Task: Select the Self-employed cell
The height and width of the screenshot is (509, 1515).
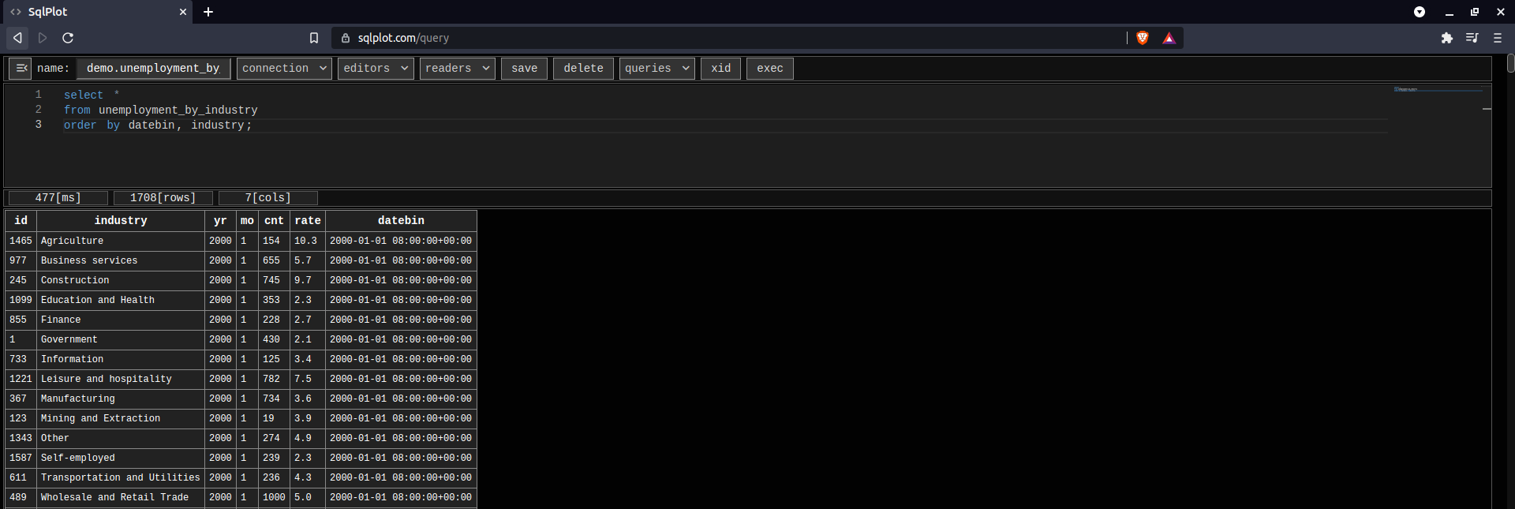Action: pos(121,458)
